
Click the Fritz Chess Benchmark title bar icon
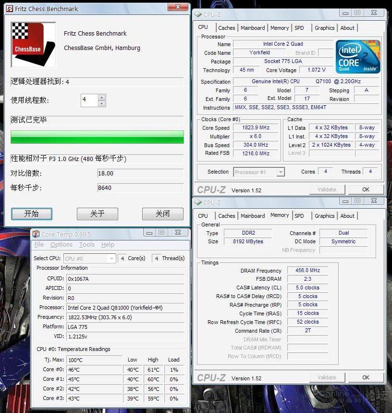coord(10,9)
